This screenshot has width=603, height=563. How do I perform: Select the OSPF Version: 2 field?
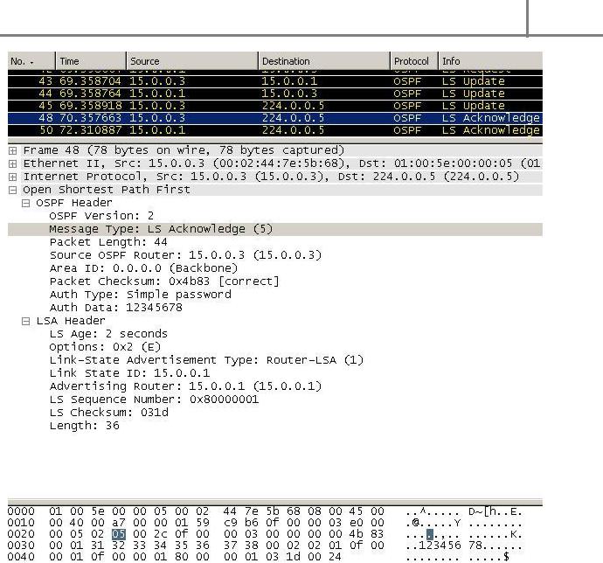101,216
